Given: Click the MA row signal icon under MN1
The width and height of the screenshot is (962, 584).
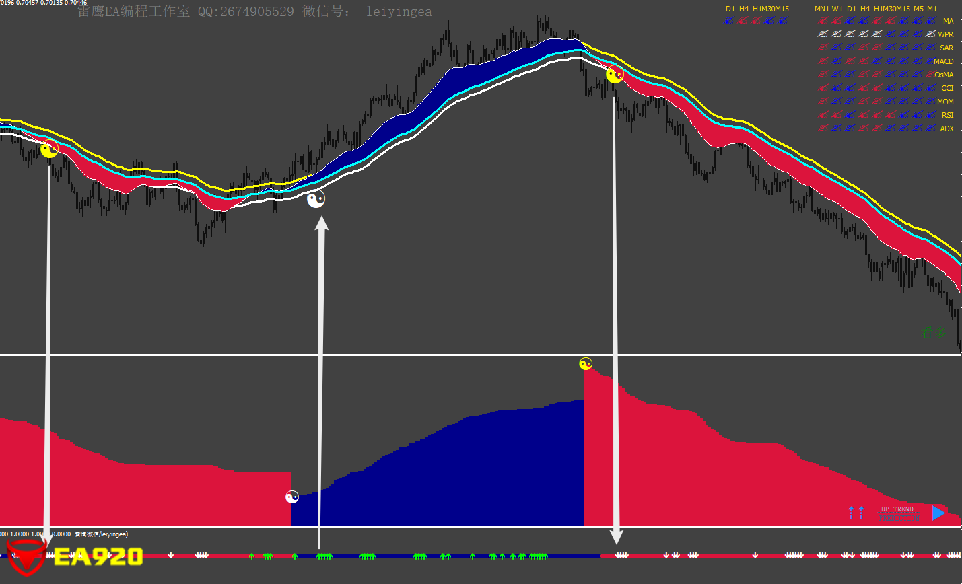Looking at the screenshot, I should pos(823,21).
